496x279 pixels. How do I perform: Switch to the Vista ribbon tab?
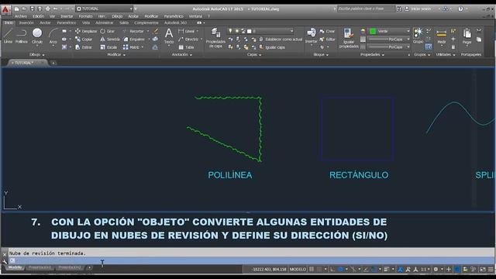pyautogui.click(x=86, y=22)
